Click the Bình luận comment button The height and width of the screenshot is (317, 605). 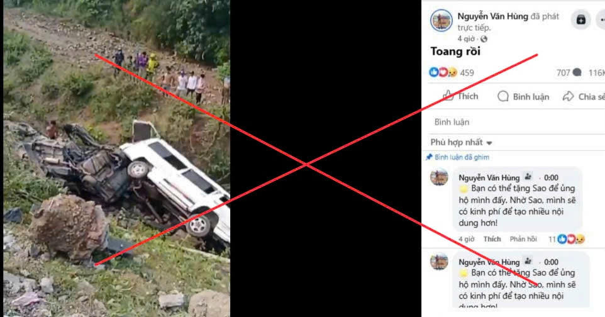point(523,96)
